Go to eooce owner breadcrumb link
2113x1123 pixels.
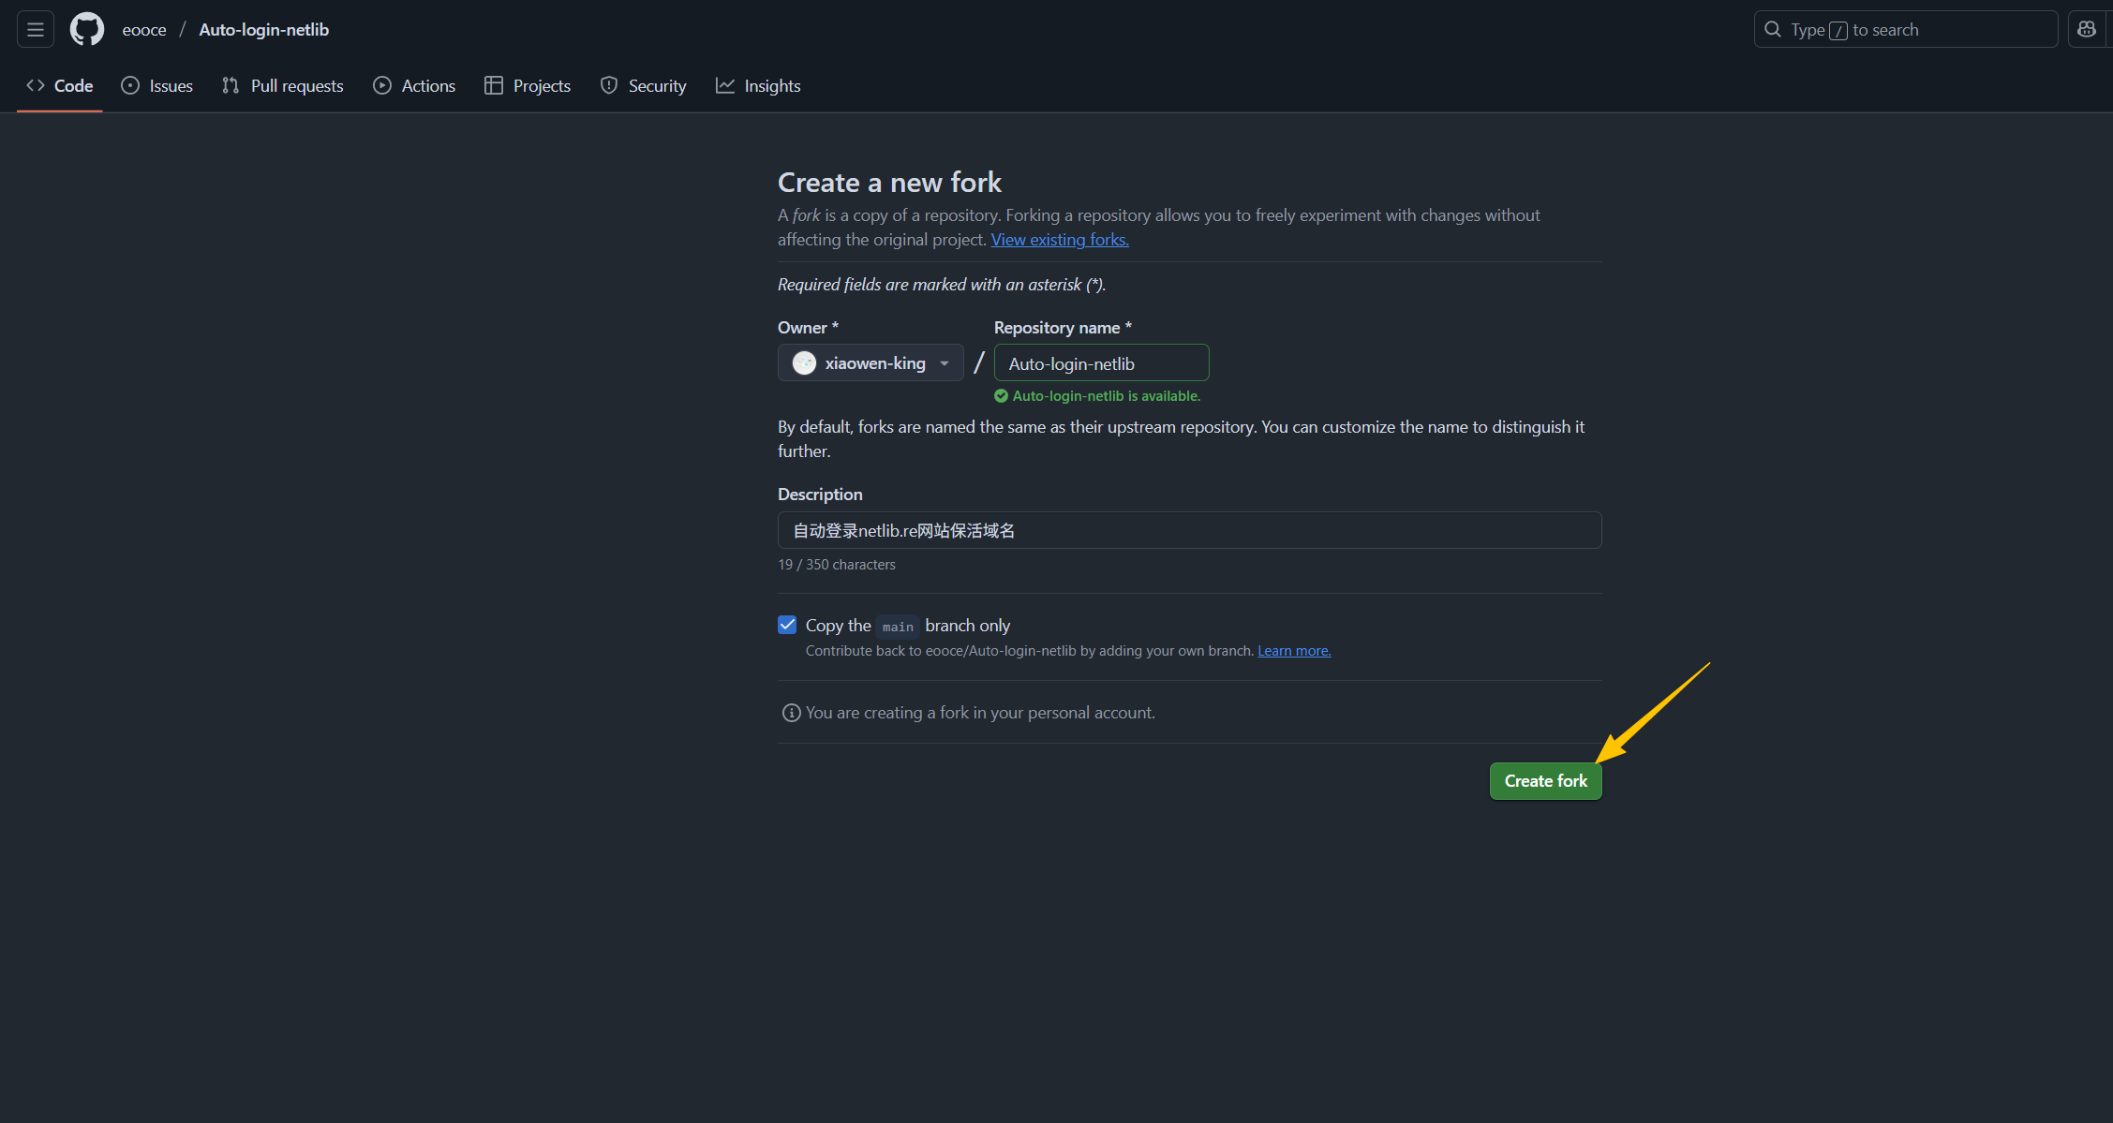144,30
